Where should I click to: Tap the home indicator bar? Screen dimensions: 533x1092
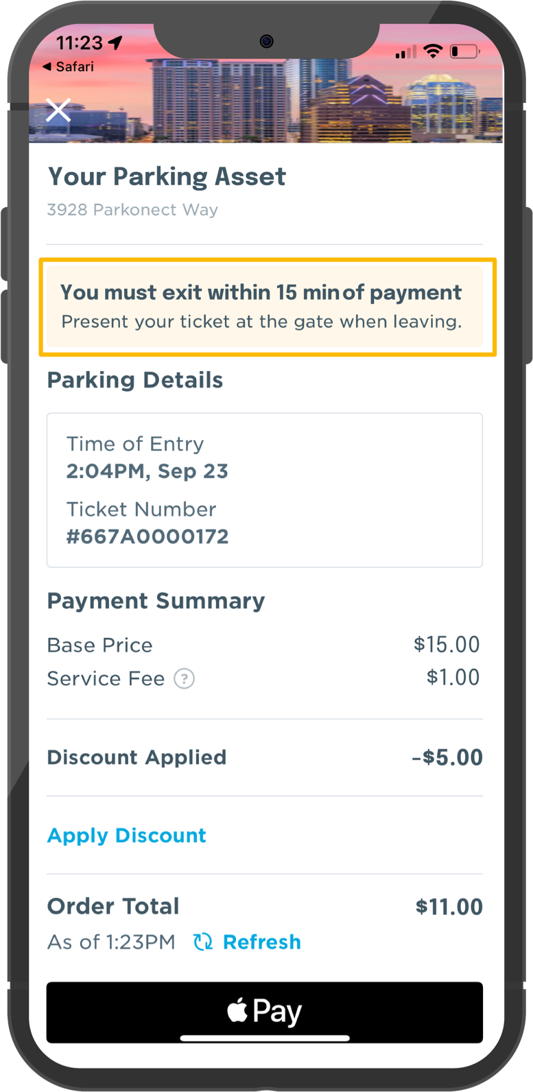click(265, 1038)
